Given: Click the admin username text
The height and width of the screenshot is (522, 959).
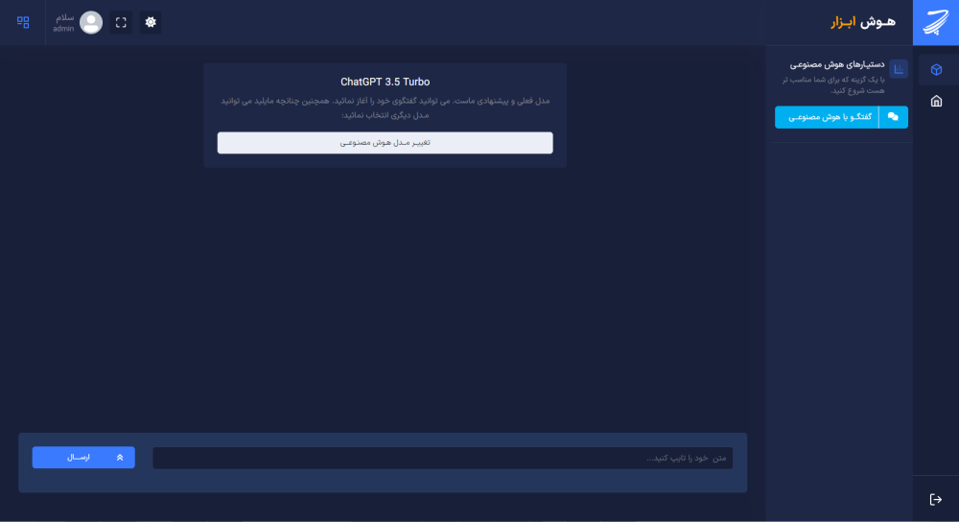Looking at the screenshot, I should click(63, 29).
